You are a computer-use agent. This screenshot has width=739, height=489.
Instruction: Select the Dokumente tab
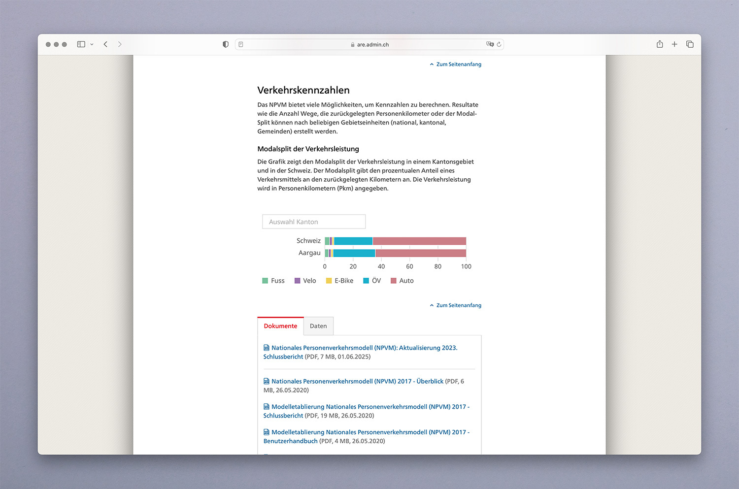280,326
